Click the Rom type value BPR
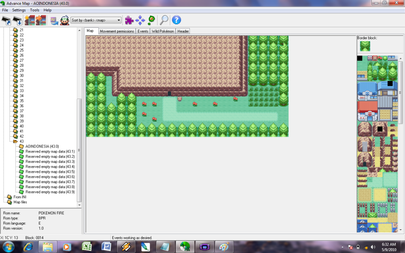Image resolution: width=405 pixels, height=253 pixels. pyautogui.click(x=42, y=218)
